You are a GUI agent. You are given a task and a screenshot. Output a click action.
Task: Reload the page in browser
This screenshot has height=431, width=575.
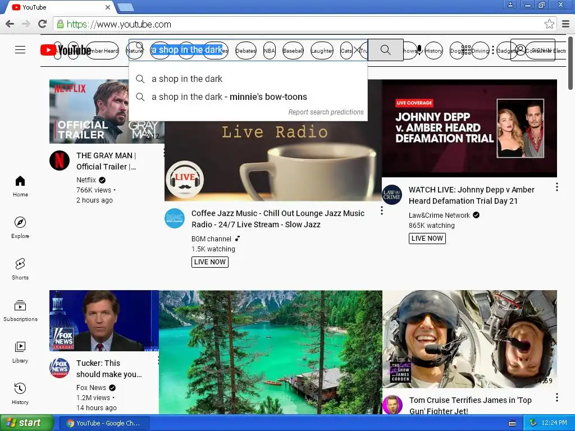pos(43,24)
